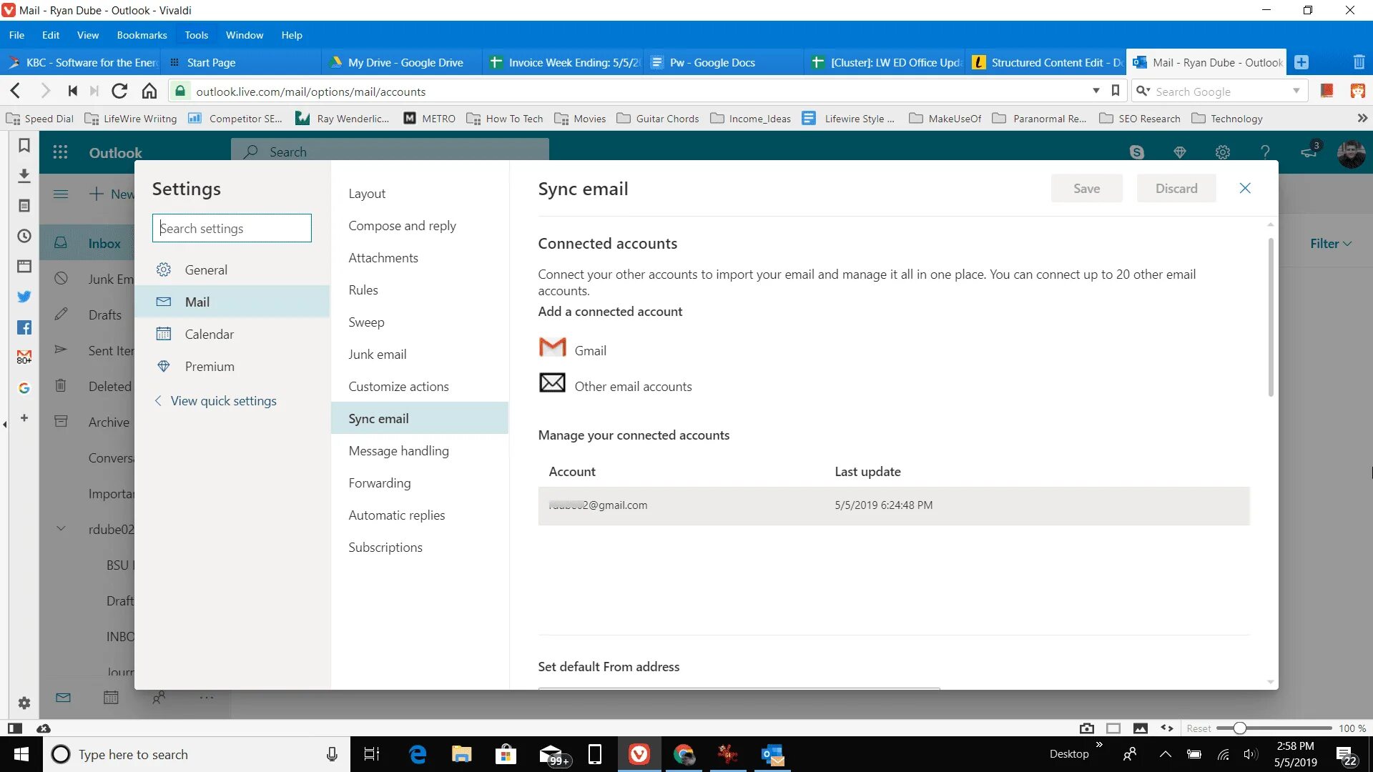Image resolution: width=1373 pixels, height=772 pixels.
Task: Click the Premium diamond icon in header
Action: (1180, 152)
